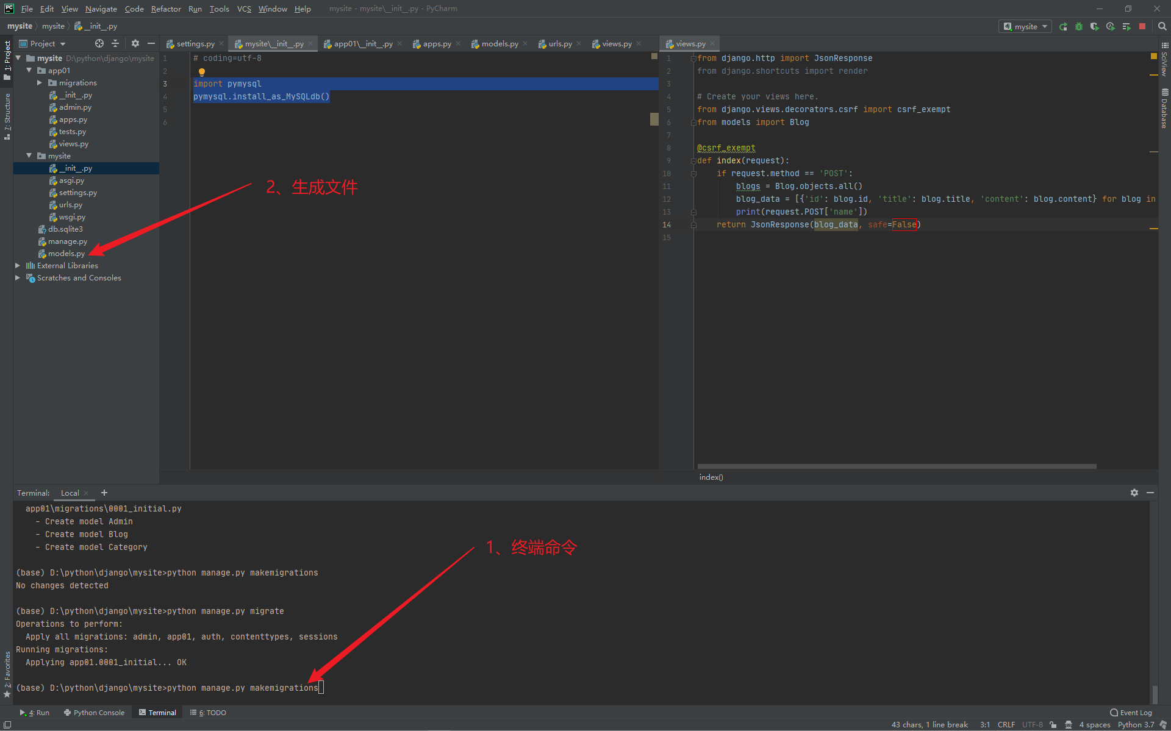Image resolution: width=1171 pixels, height=731 pixels.
Task: Collapse all with the Project panel toolbar icon
Action: [x=115, y=43]
